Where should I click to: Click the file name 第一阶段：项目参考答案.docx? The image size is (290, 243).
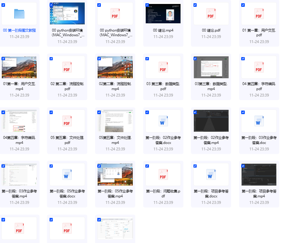coord(211,193)
